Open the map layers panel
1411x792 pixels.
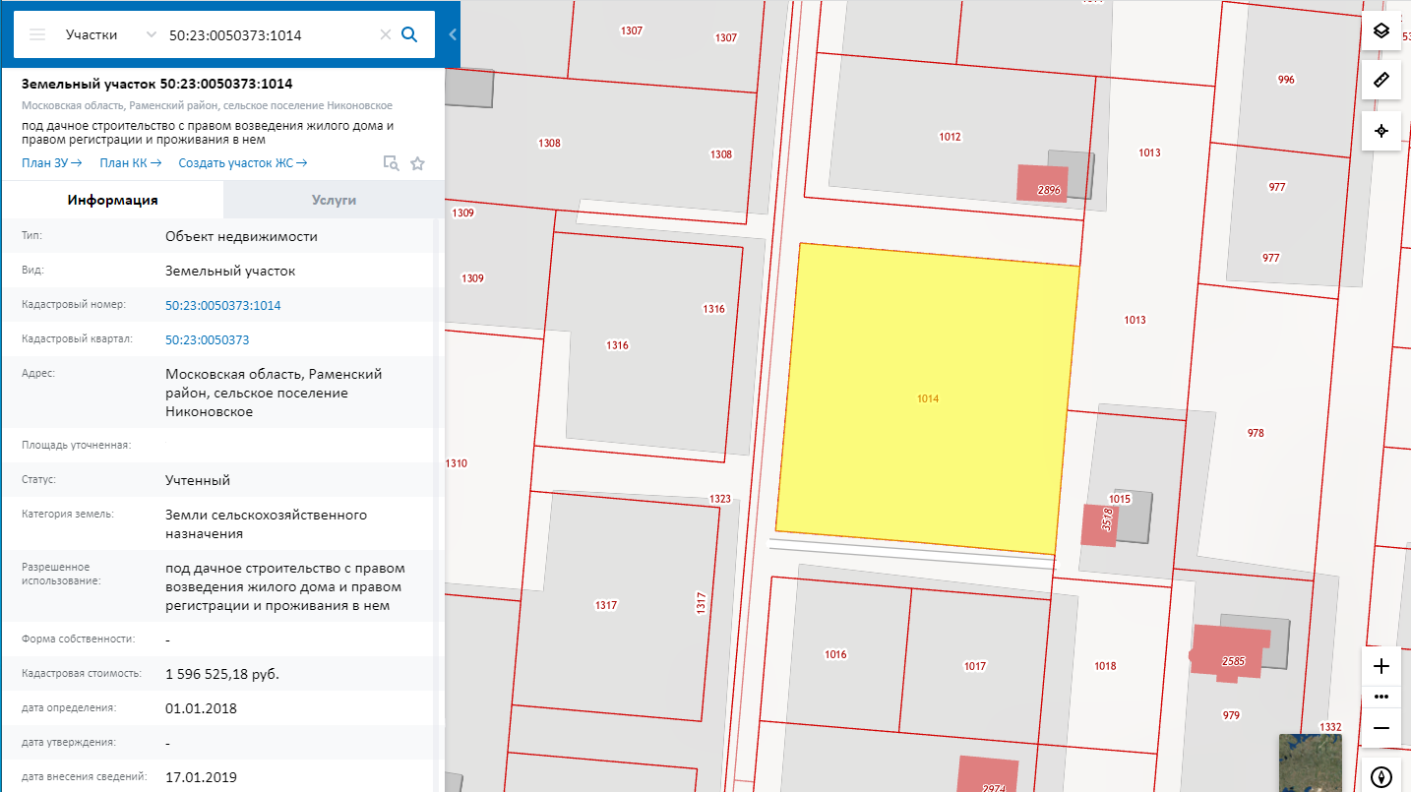1380,30
